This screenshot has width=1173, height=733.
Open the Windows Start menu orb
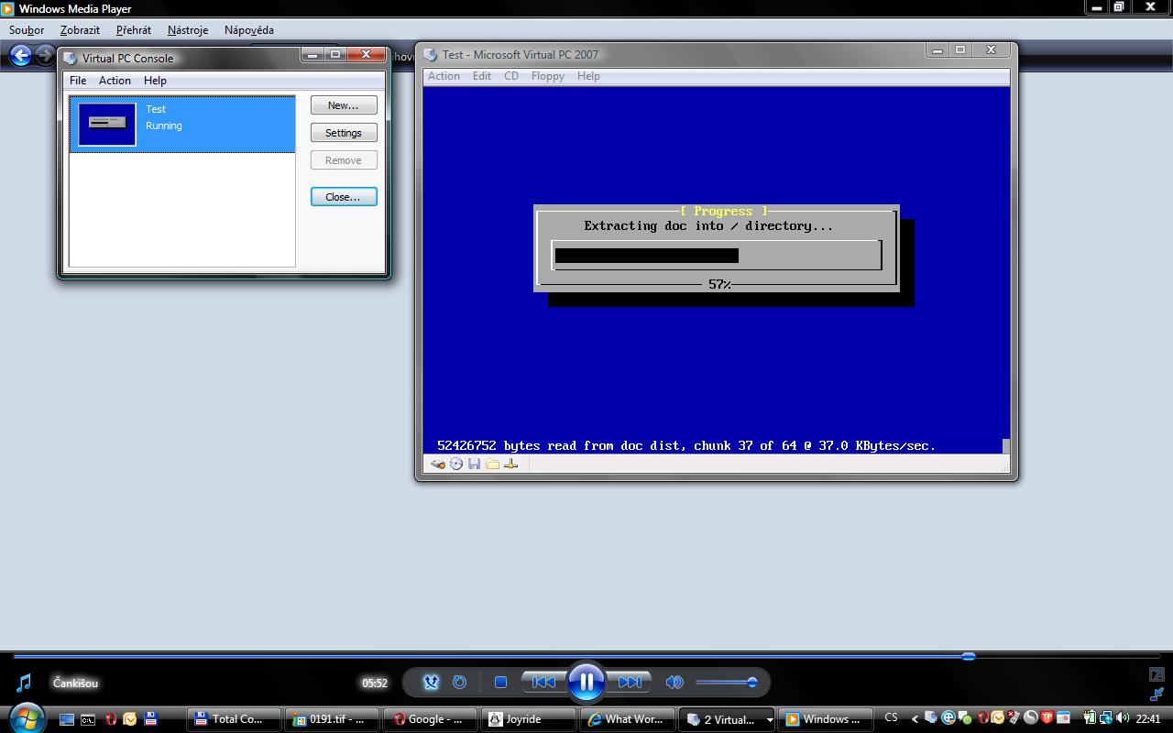click(25, 717)
